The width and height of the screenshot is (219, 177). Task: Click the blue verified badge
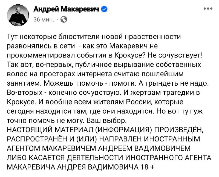[104, 9]
